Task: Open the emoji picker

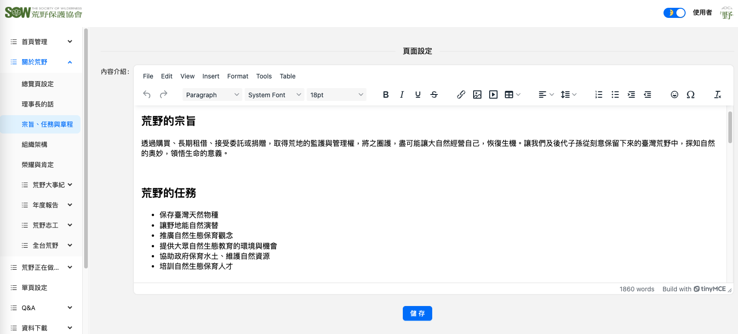Action: tap(674, 95)
